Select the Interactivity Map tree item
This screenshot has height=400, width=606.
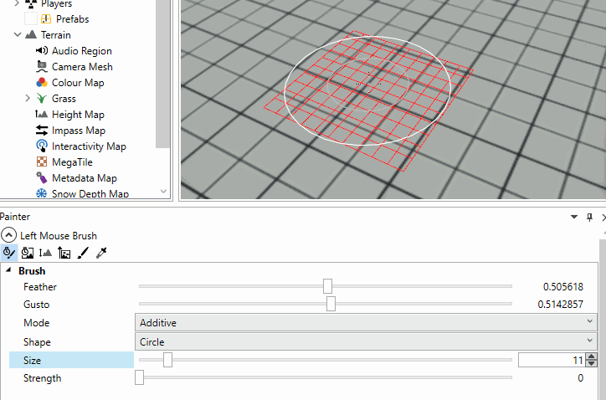(x=89, y=146)
